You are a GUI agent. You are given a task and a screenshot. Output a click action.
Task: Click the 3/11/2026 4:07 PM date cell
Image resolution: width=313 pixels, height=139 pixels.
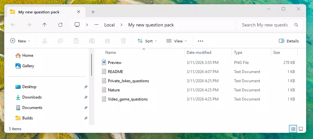pos(202,72)
